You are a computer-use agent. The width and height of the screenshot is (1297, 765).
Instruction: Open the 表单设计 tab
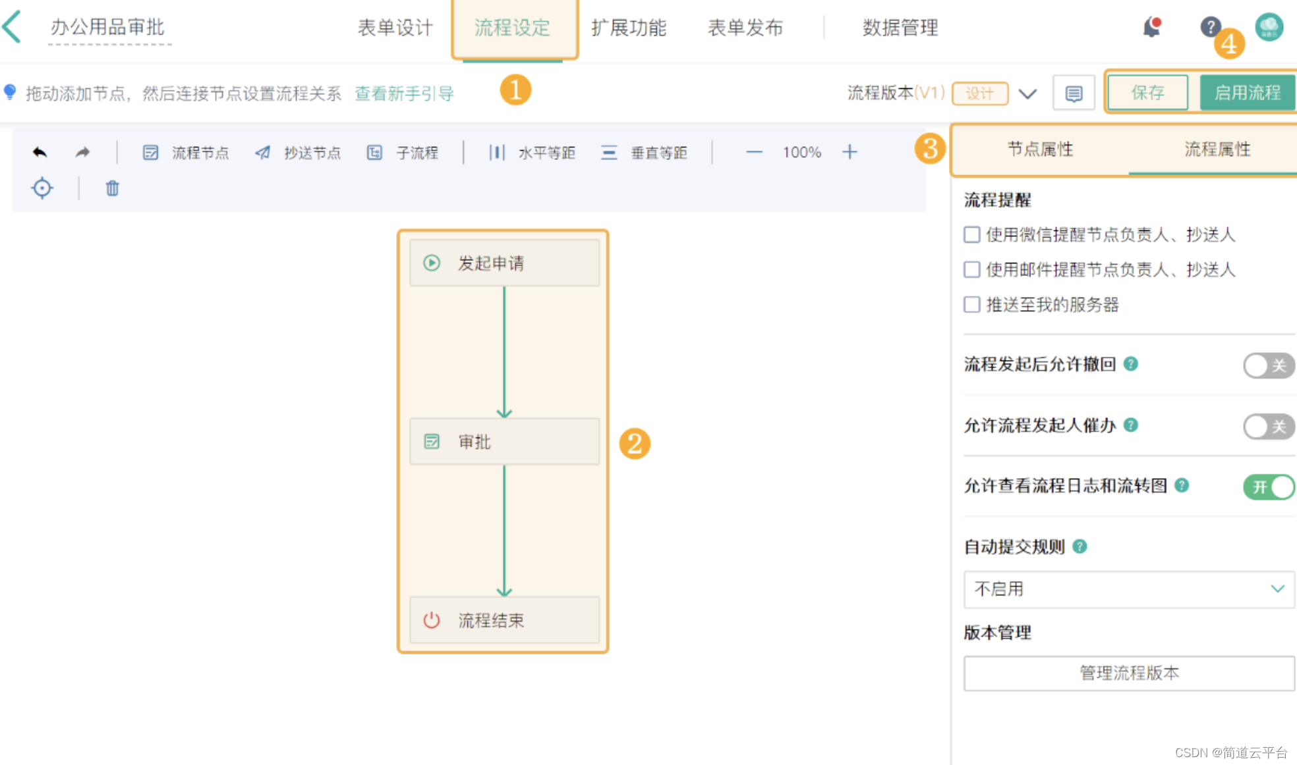click(x=395, y=28)
